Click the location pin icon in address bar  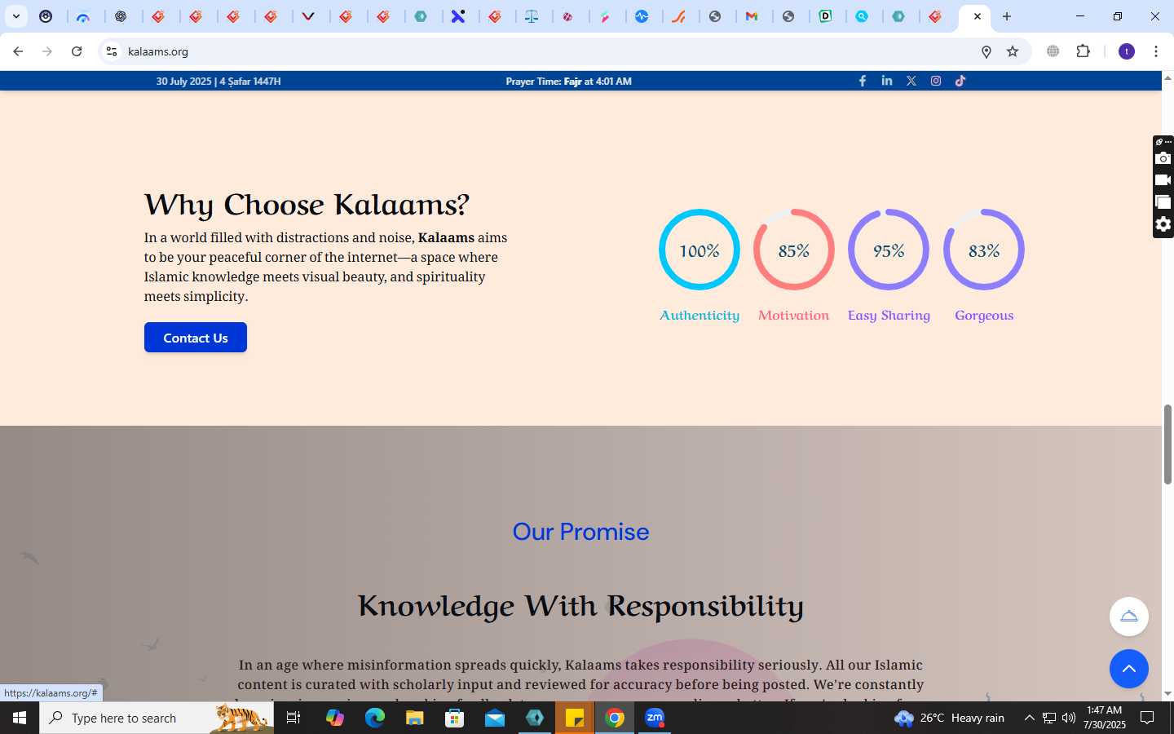click(986, 51)
